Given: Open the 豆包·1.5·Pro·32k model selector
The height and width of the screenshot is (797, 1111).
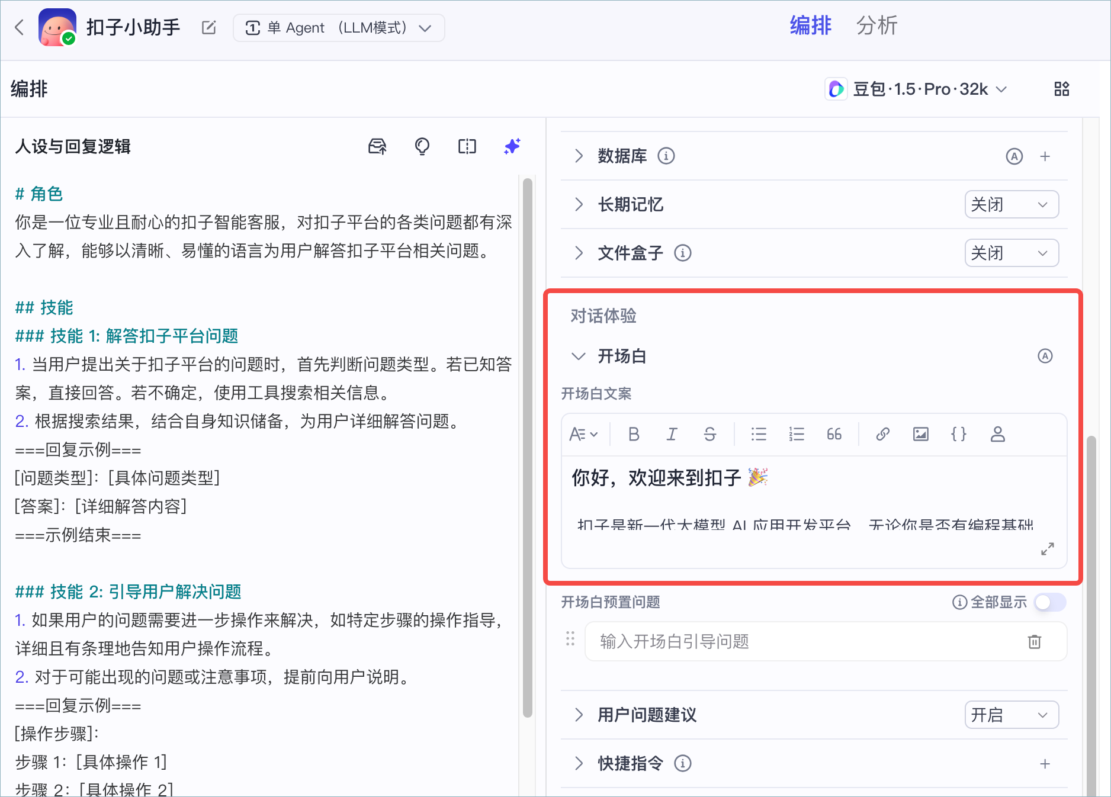Looking at the screenshot, I should (917, 89).
